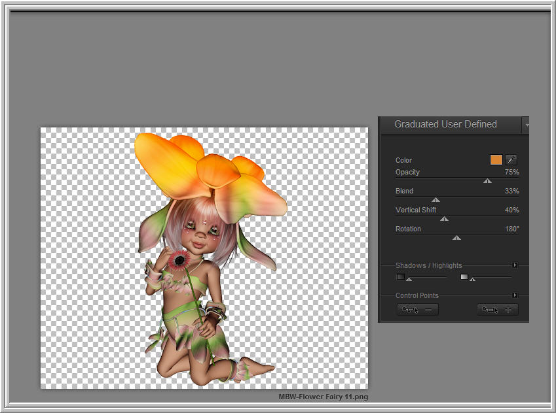
Task: Open the Graduated User Defined filter dropdown arrow
Action: click(x=526, y=125)
